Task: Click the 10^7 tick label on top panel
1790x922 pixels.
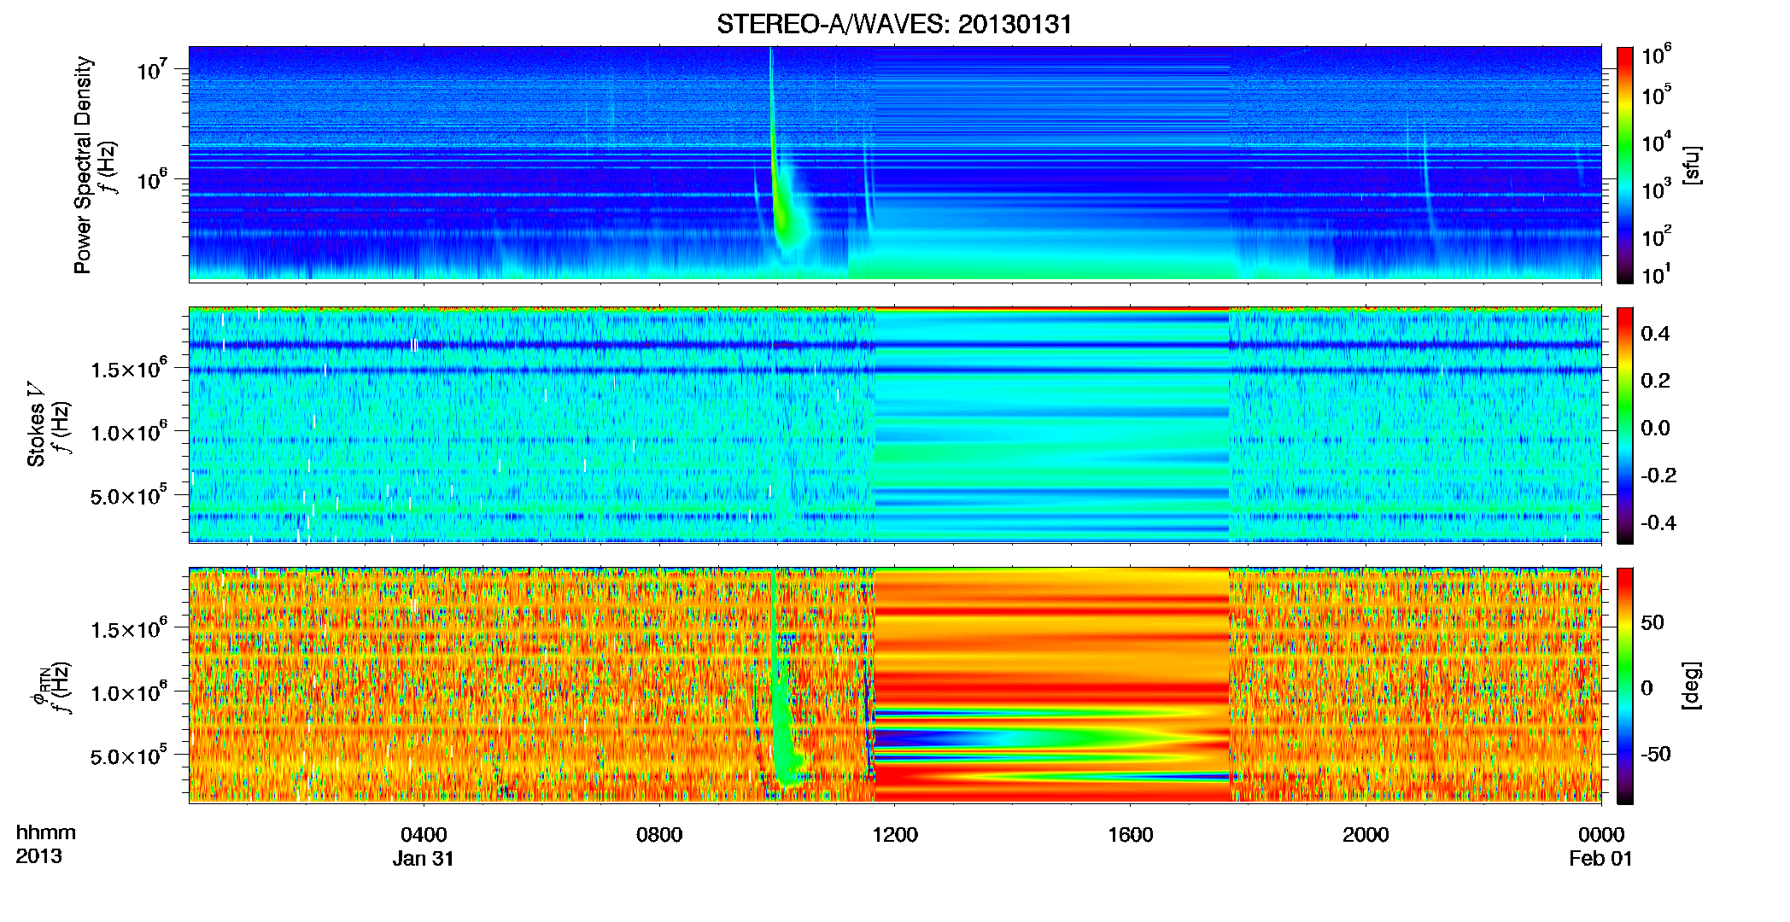Action: click(152, 70)
